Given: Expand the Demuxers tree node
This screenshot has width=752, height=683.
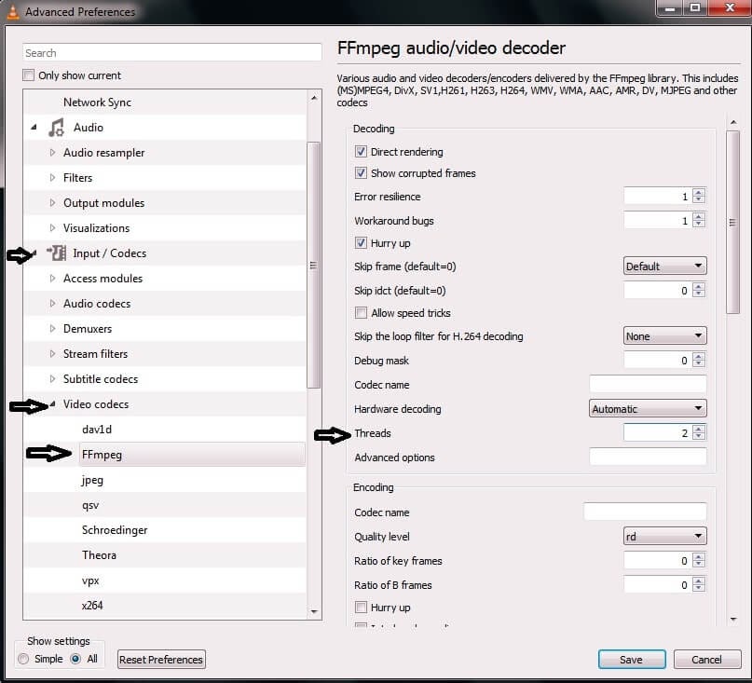Looking at the screenshot, I should pos(52,329).
